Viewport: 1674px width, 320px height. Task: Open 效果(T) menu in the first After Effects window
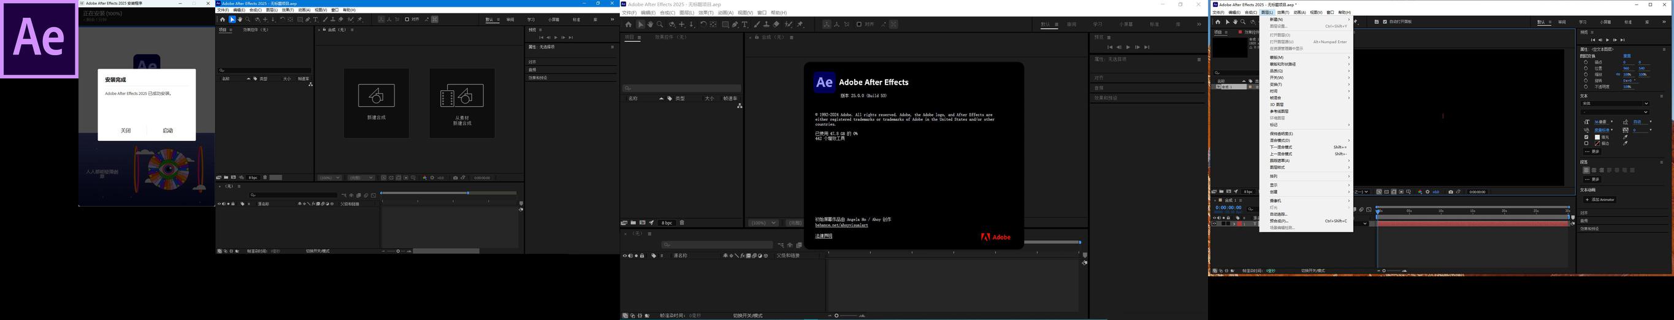point(288,10)
